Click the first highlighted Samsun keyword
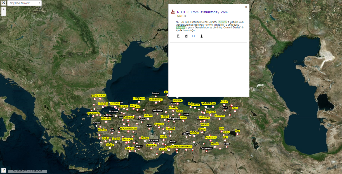342x174 pixels. pyautogui.click(x=223, y=22)
